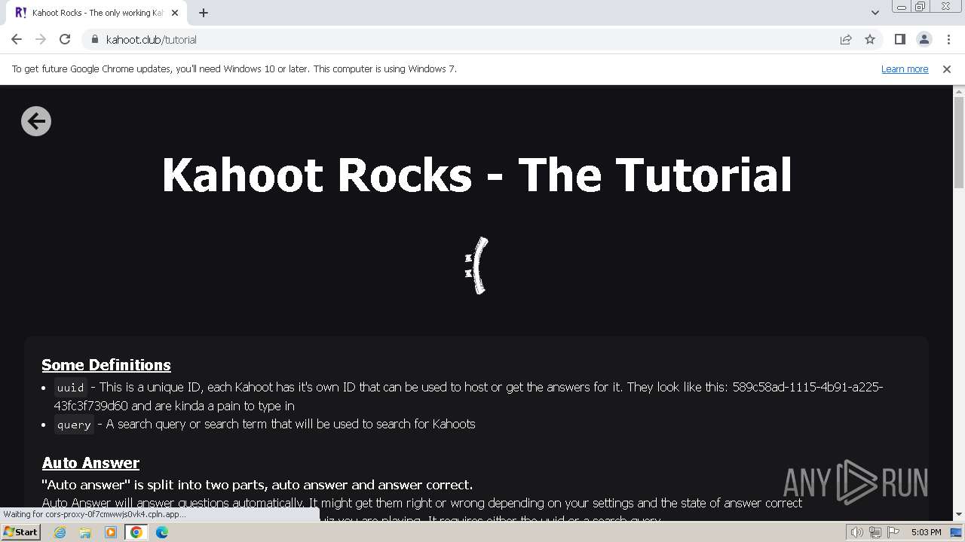Open File Explorer from the taskbar
This screenshot has height=542, width=965.
85,532
